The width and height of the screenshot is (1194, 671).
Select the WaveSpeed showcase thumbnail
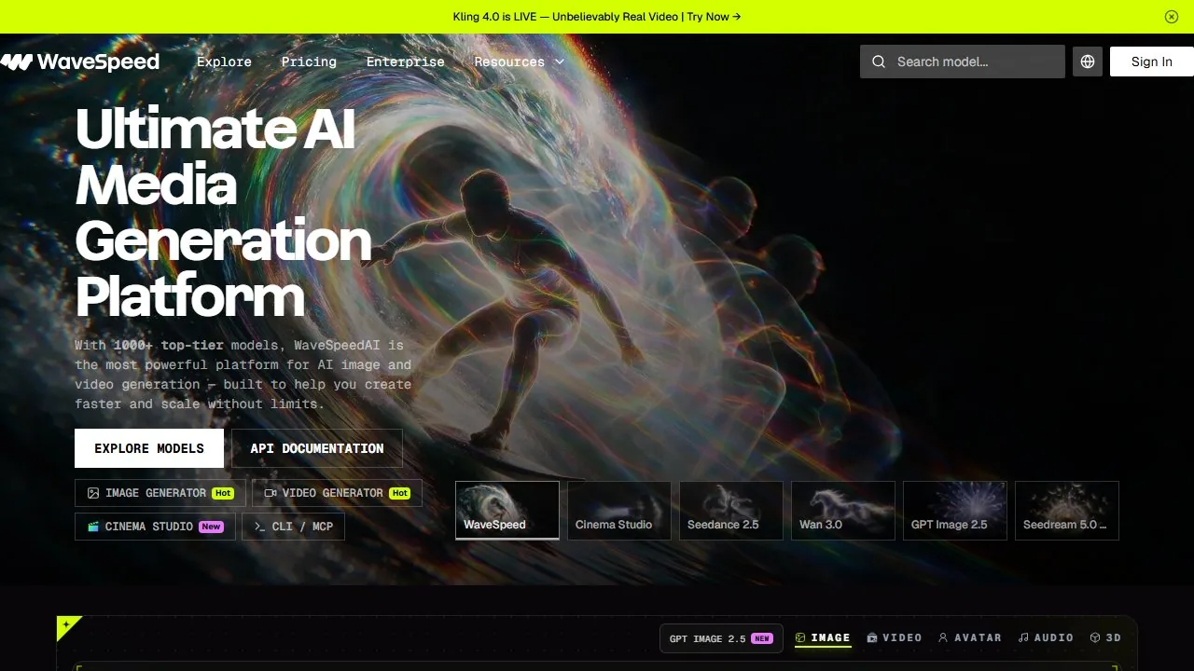tap(507, 511)
